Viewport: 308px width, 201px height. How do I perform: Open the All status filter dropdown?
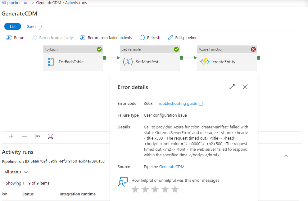[x=16, y=172]
